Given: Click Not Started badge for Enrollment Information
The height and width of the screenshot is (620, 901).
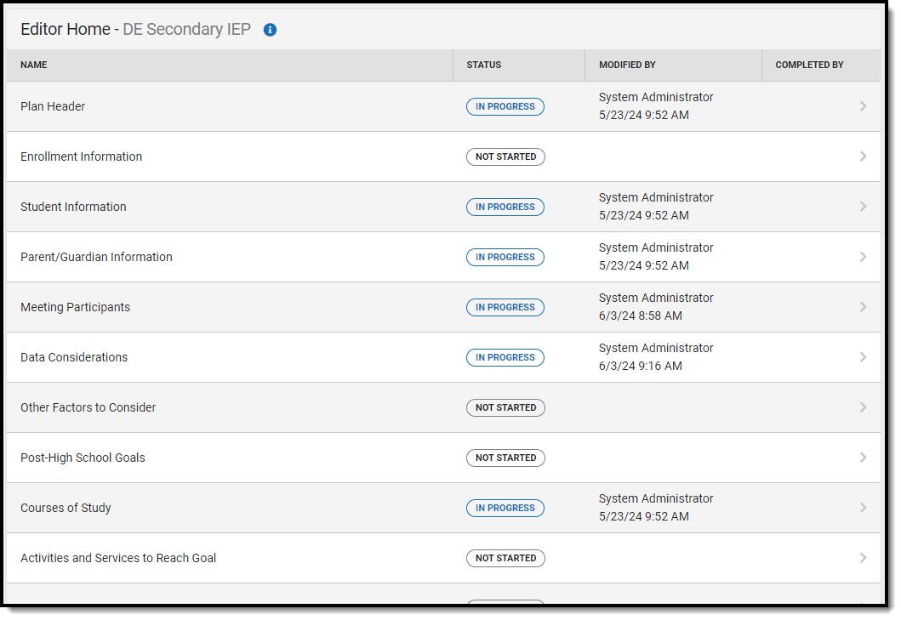Looking at the screenshot, I should (x=505, y=156).
